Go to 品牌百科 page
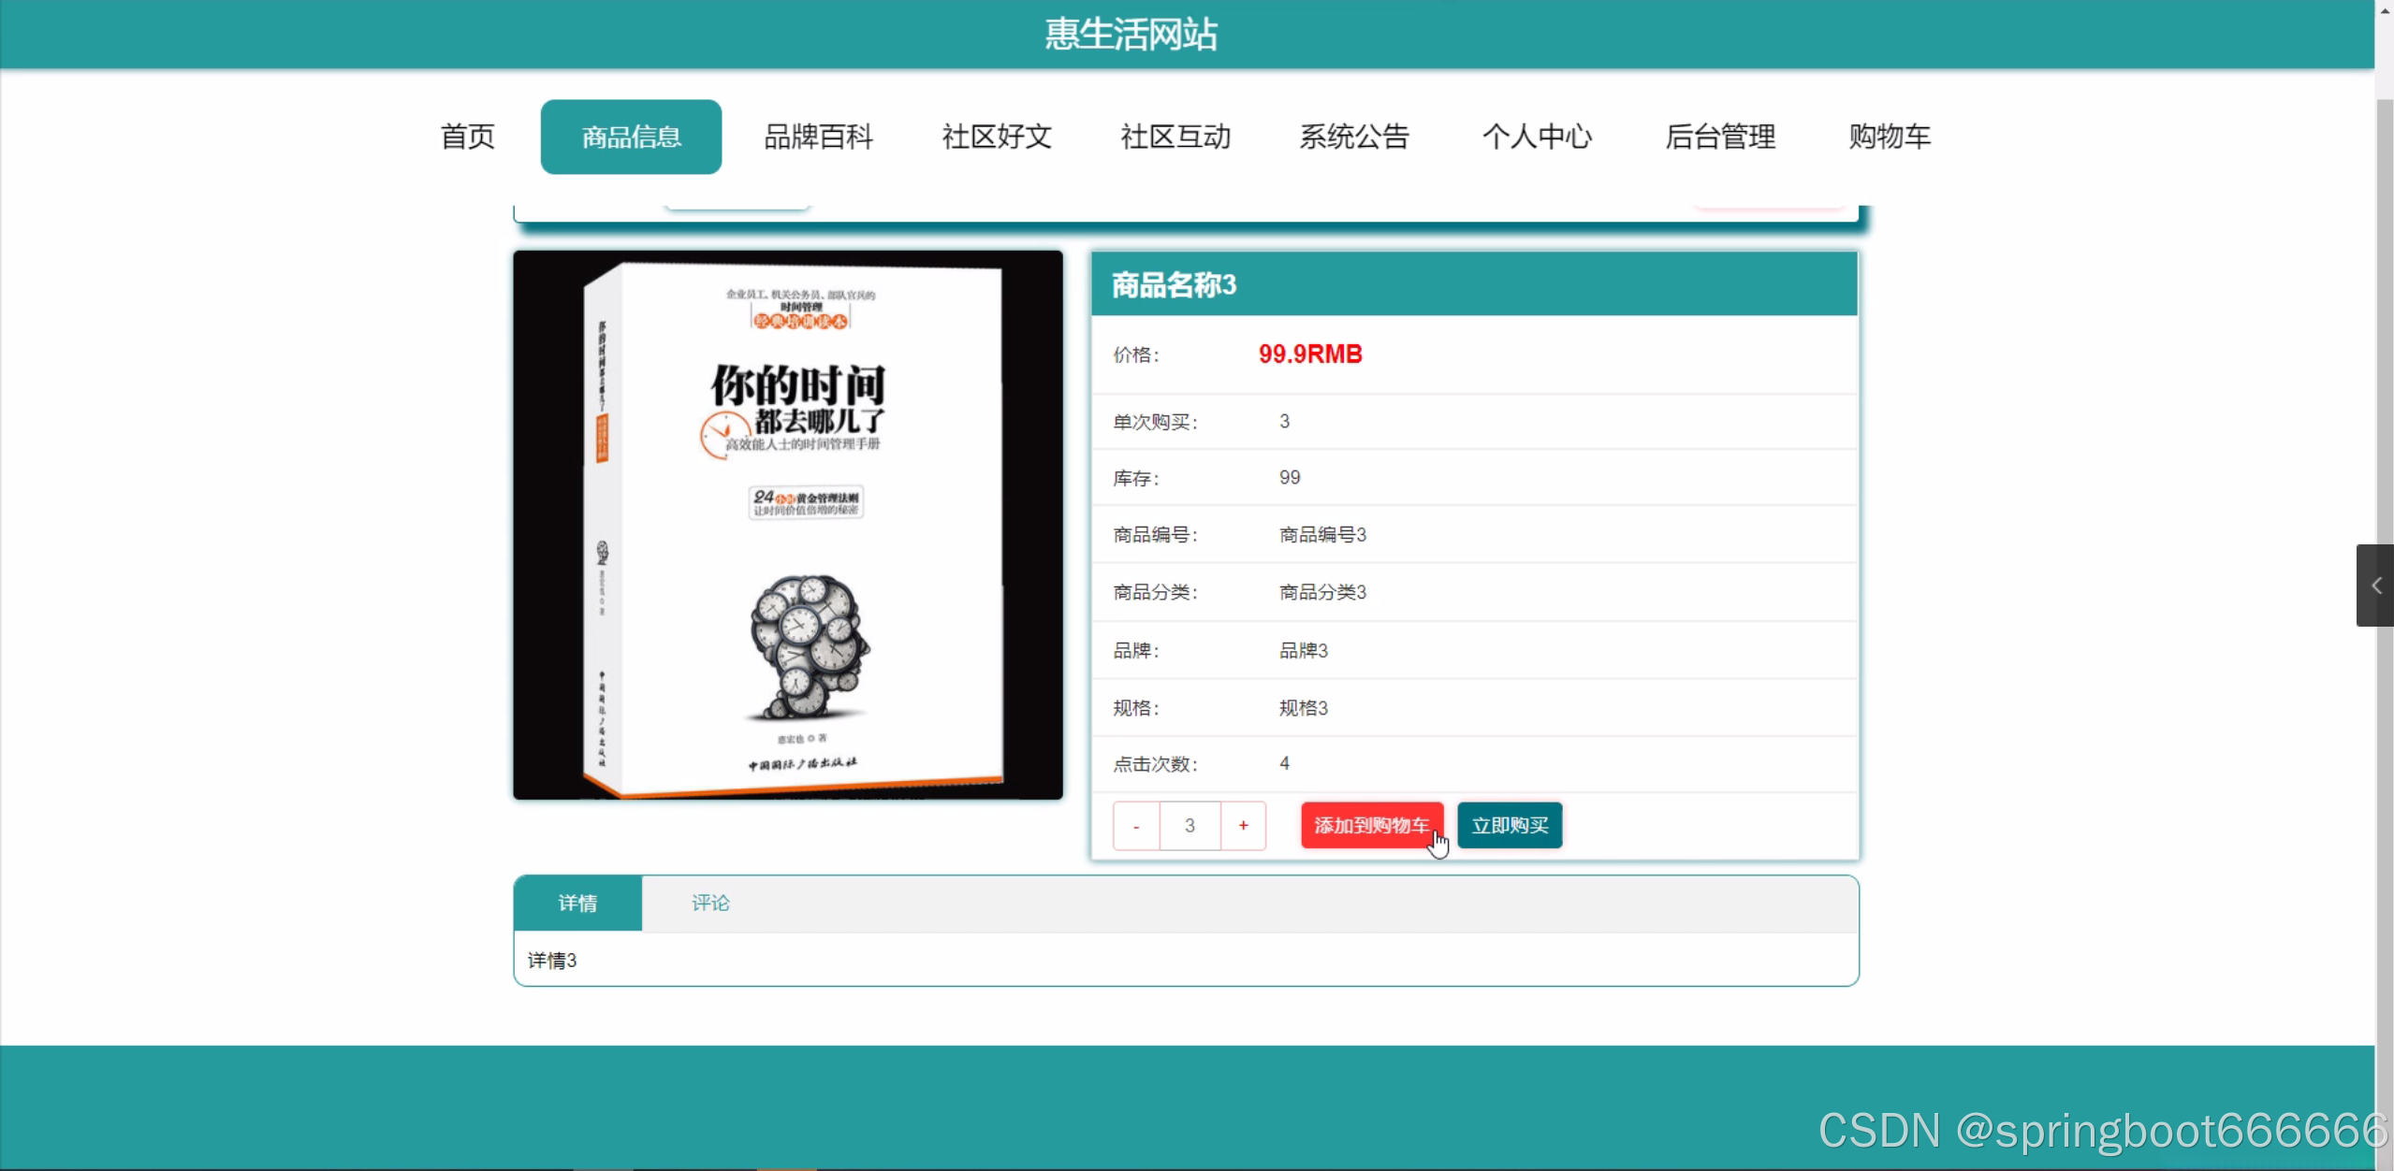Viewport: 2394px width, 1171px height. pyautogui.click(x=818, y=137)
